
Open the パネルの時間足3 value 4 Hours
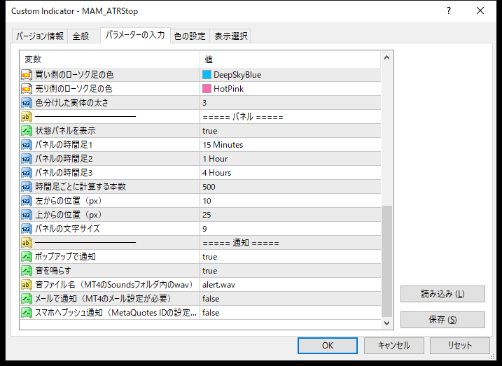tap(291, 173)
